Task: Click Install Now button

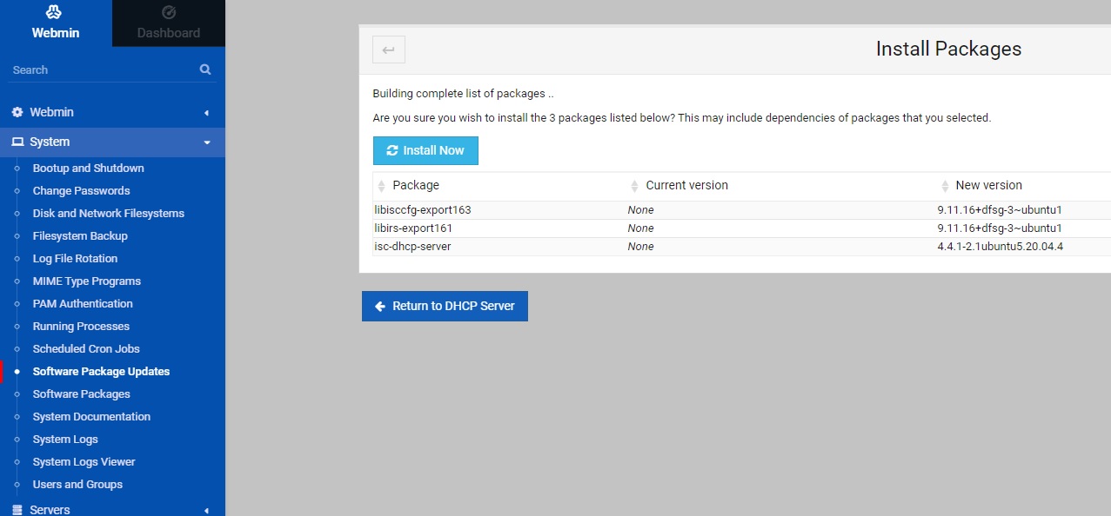Action: [x=425, y=150]
